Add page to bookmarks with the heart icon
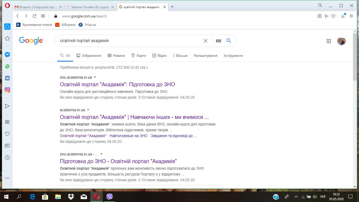This screenshot has height=202, width=359. pyautogui.click(x=333, y=16)
